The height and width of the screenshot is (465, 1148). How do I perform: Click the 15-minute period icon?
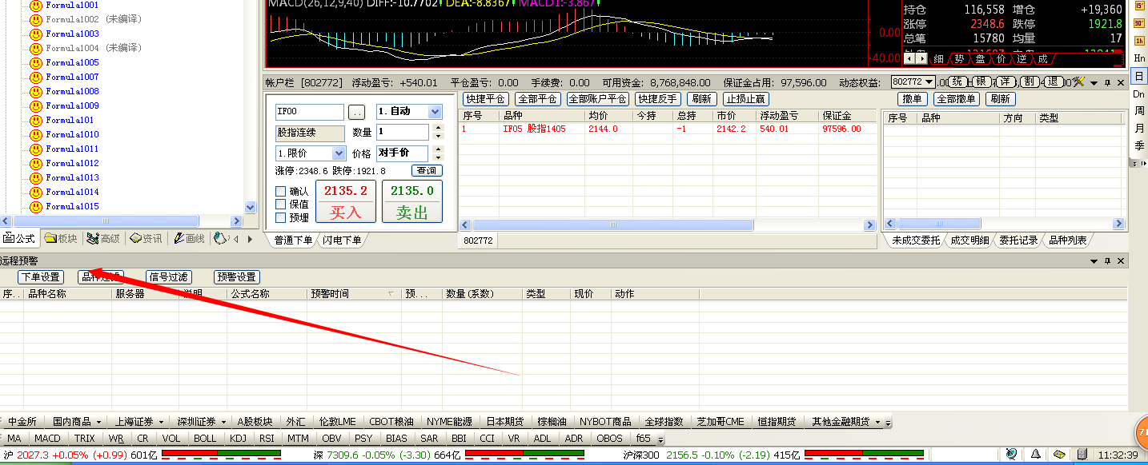(x=1139, y=6)
